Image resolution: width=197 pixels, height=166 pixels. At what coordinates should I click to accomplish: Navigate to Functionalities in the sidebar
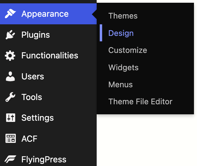click(50, 56)
